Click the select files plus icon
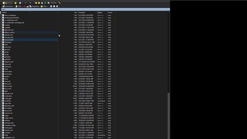The image size is (247, 139). pos(51,6)
